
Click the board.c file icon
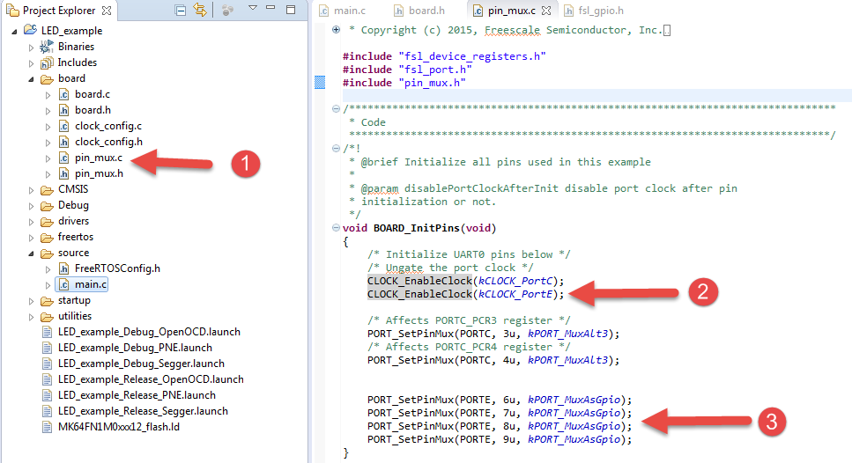point(63,94)
